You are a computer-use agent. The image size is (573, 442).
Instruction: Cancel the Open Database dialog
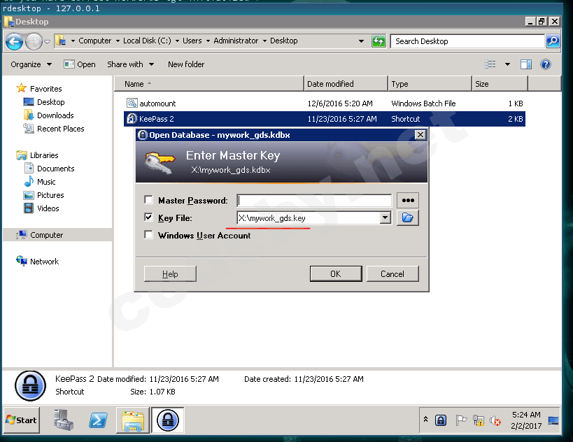click(392, 273)
